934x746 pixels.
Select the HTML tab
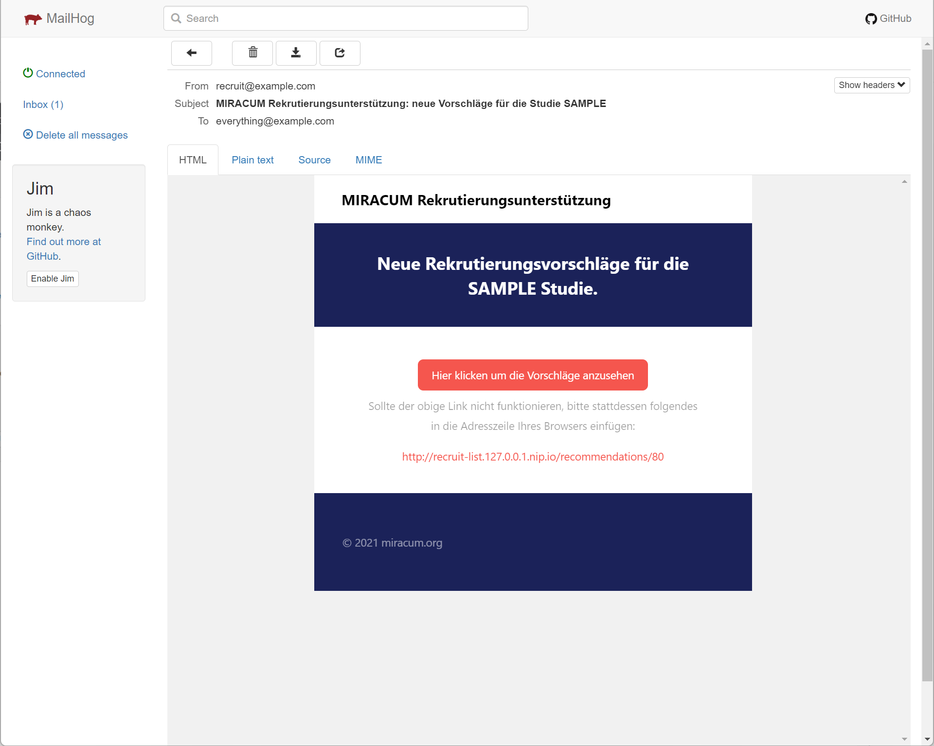(x=193, y=160)
